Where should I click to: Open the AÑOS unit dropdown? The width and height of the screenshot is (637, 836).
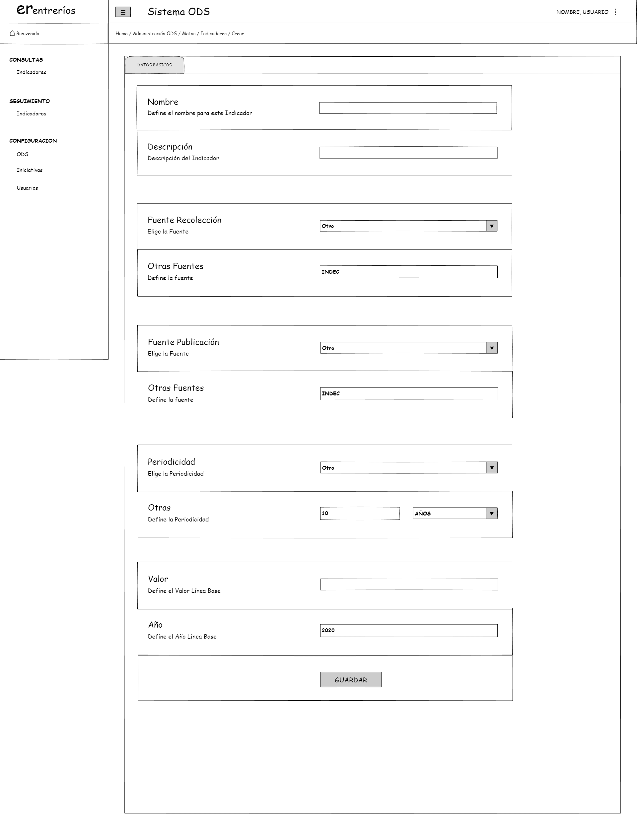pos(491,513)
